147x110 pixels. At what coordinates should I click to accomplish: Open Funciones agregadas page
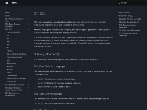[14, 57]
